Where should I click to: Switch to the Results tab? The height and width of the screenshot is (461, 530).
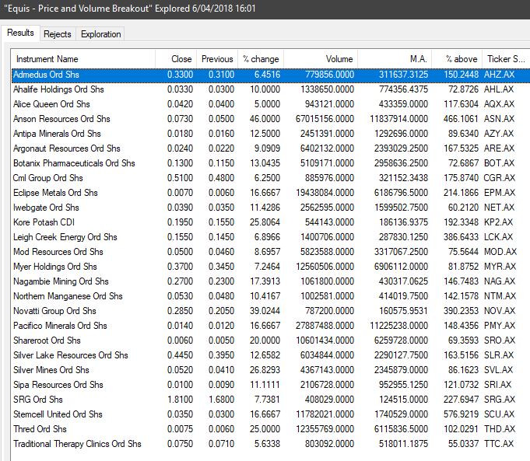coord(20,33)
